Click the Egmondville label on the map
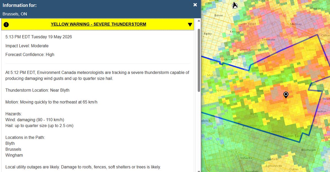 pyautogui.click(x=274, y=166)
